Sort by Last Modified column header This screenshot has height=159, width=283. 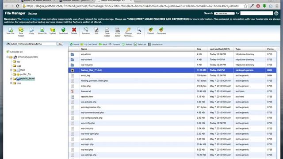pos(219,49)
